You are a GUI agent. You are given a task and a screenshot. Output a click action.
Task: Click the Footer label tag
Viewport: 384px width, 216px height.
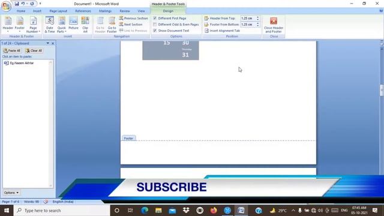pyautogui.click(x=128, y=138)
